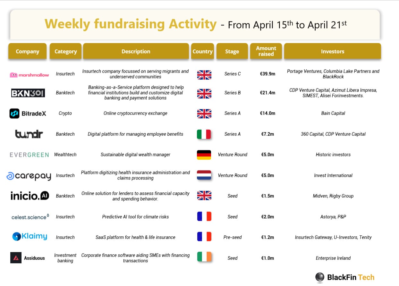Click the marshmallow company logo
This screenshot has height=286, width=399.
[29, 75]
